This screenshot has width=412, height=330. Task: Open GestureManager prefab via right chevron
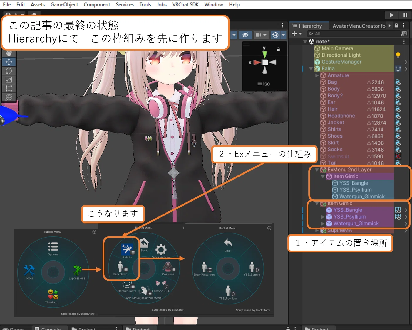406,62
